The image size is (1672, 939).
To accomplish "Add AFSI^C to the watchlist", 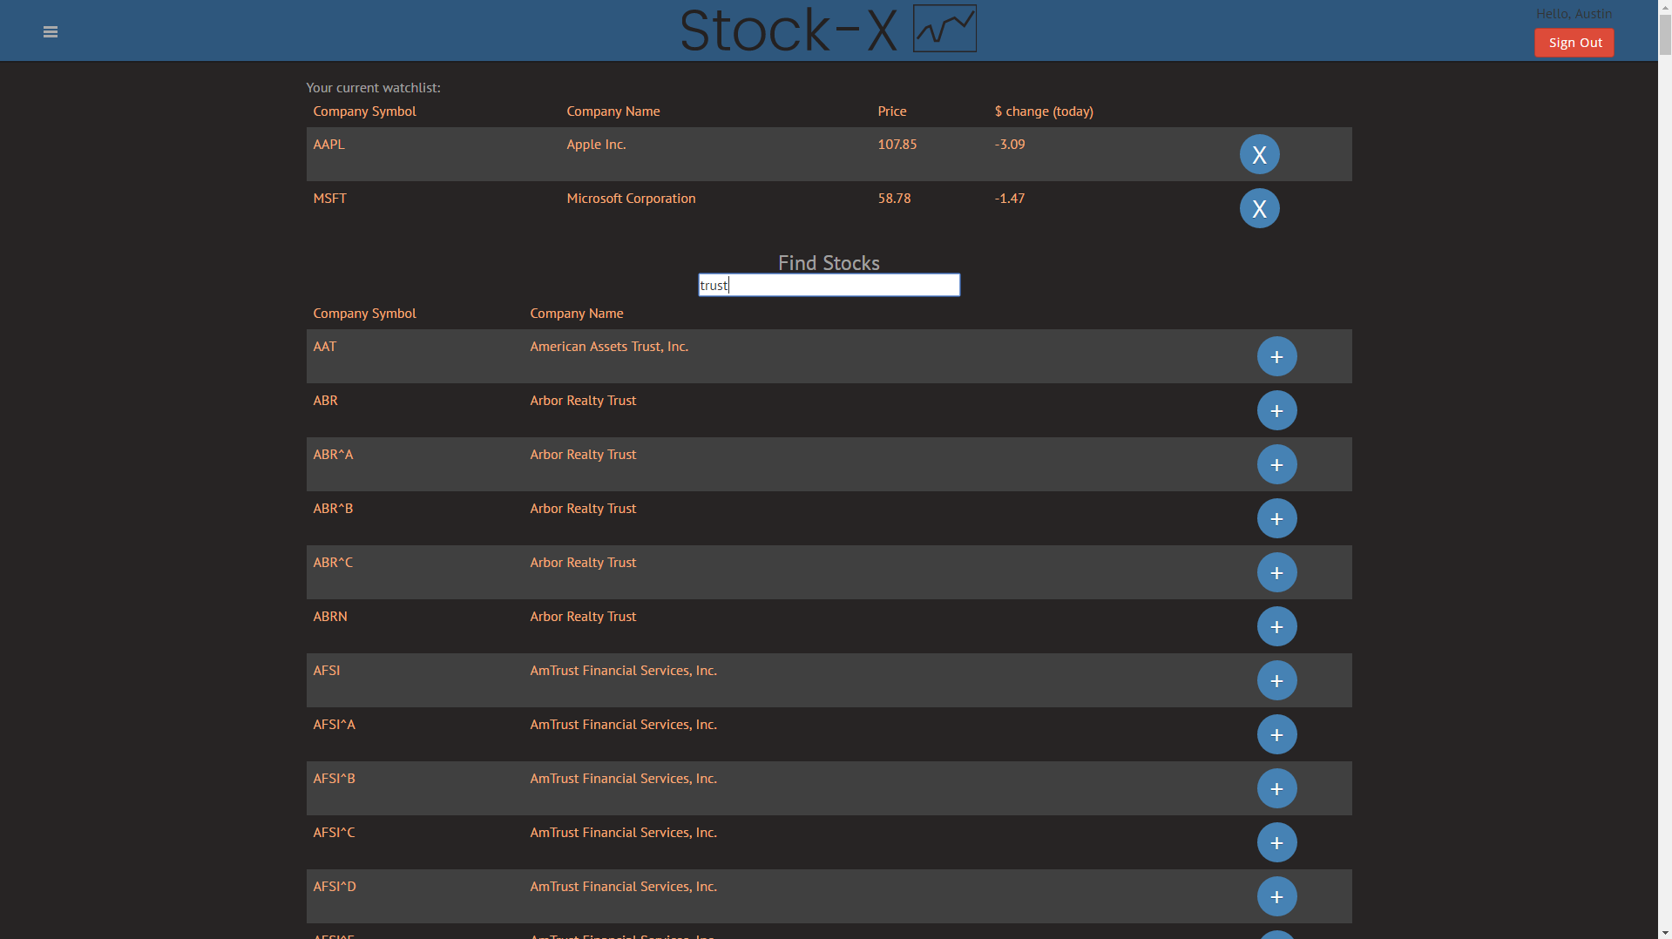I will tap(1276, 842).
